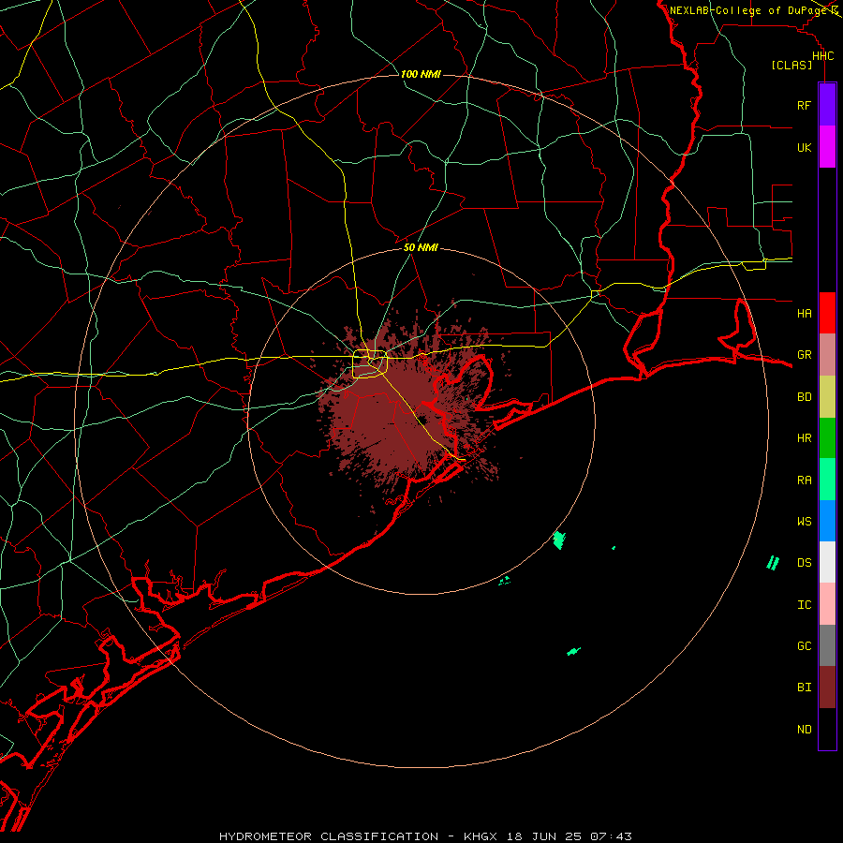
Task: Click the GC legend label
Action: 804,646
